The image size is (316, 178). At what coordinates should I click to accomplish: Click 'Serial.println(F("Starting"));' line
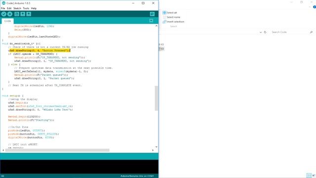point(31,120)
